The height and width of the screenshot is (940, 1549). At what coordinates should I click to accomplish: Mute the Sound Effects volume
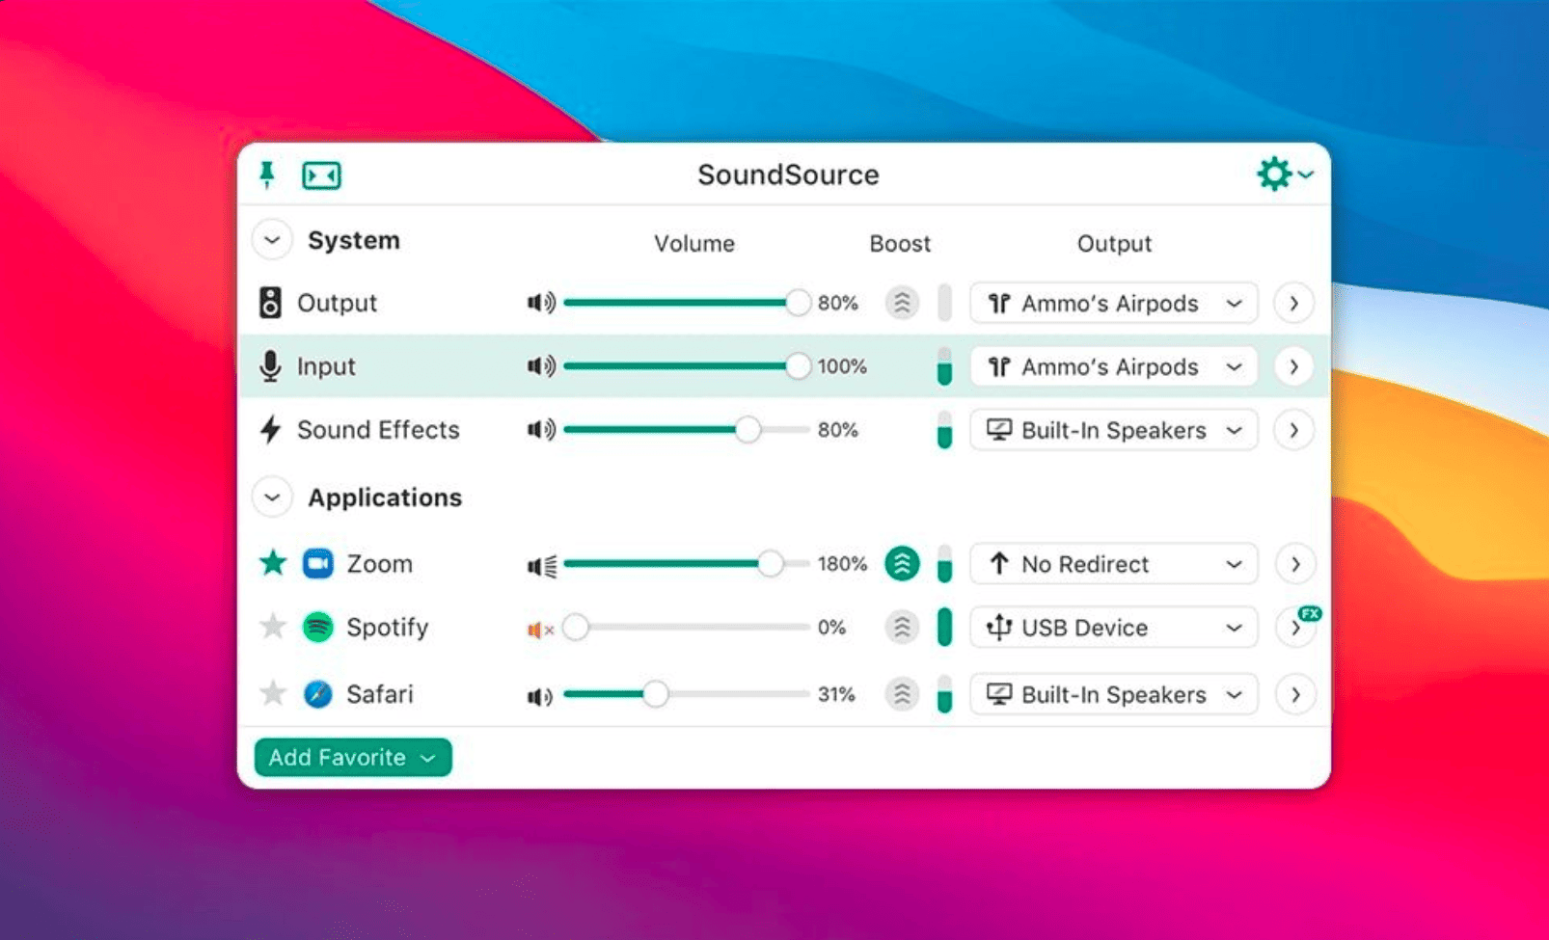tap(541, 429)
